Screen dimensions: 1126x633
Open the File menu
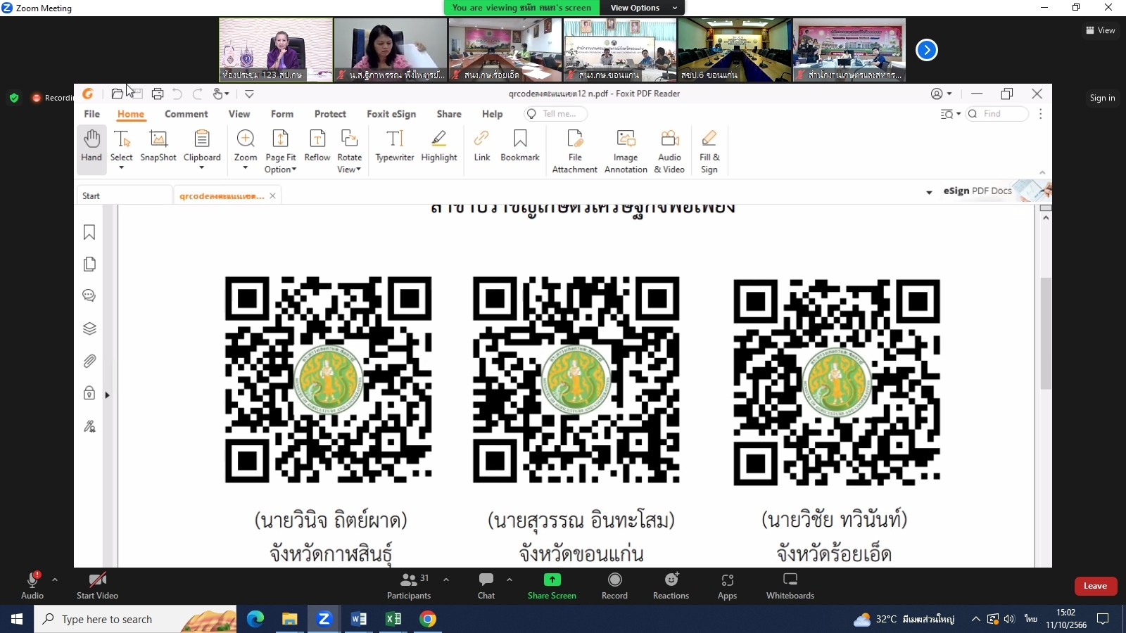91,114
